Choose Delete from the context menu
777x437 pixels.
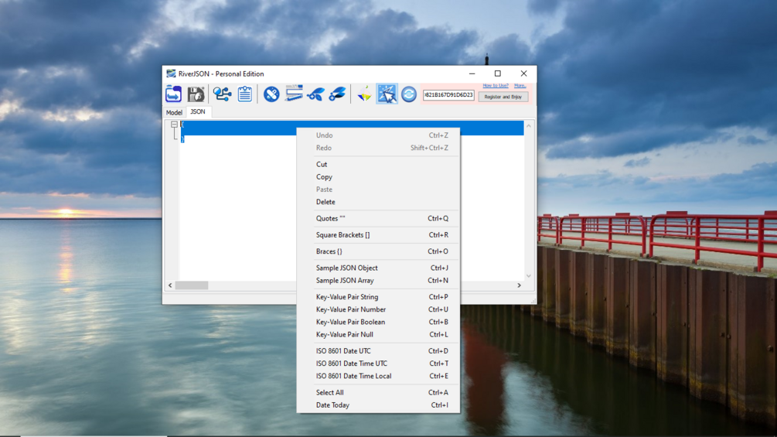click(x=378, y=202)
